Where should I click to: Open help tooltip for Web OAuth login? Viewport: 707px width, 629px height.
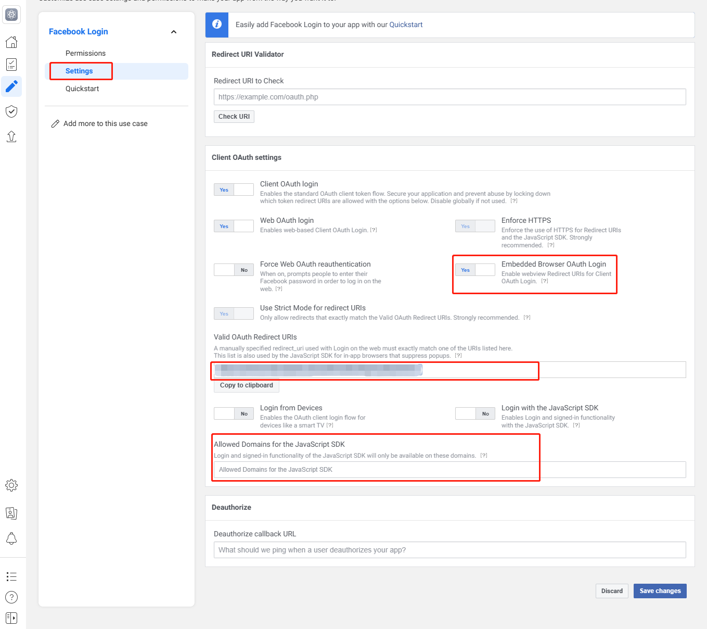[x=374, y=230]
